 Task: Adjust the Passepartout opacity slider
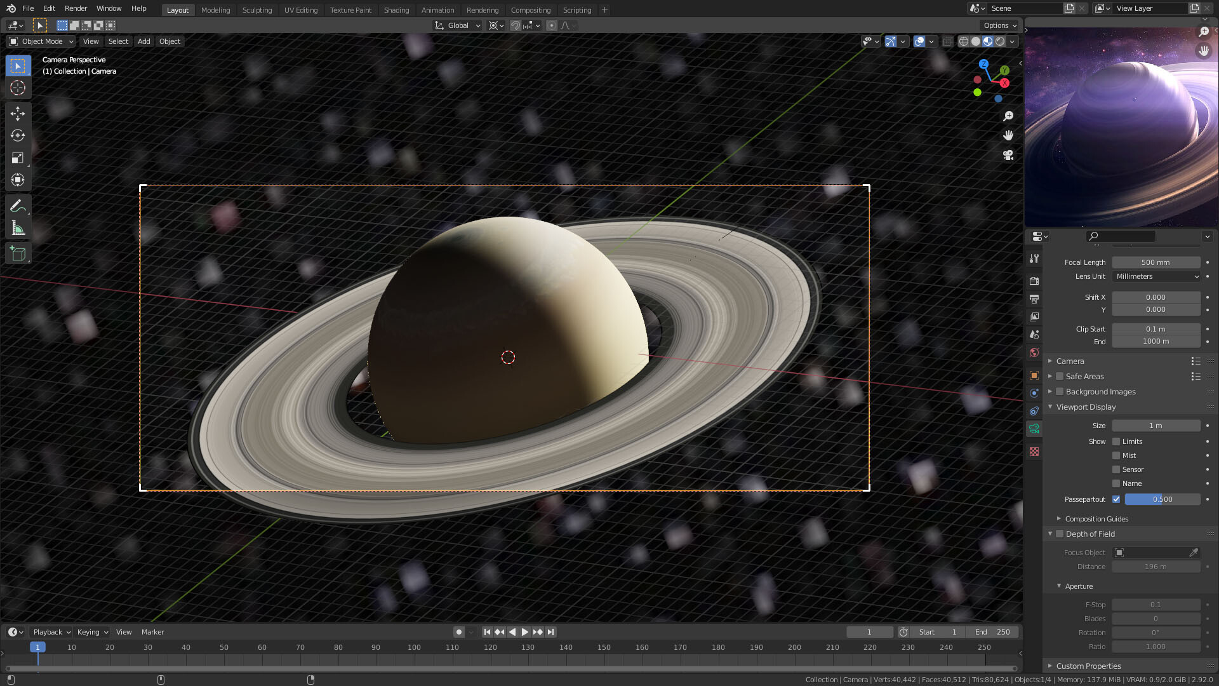click(1162, 499)
